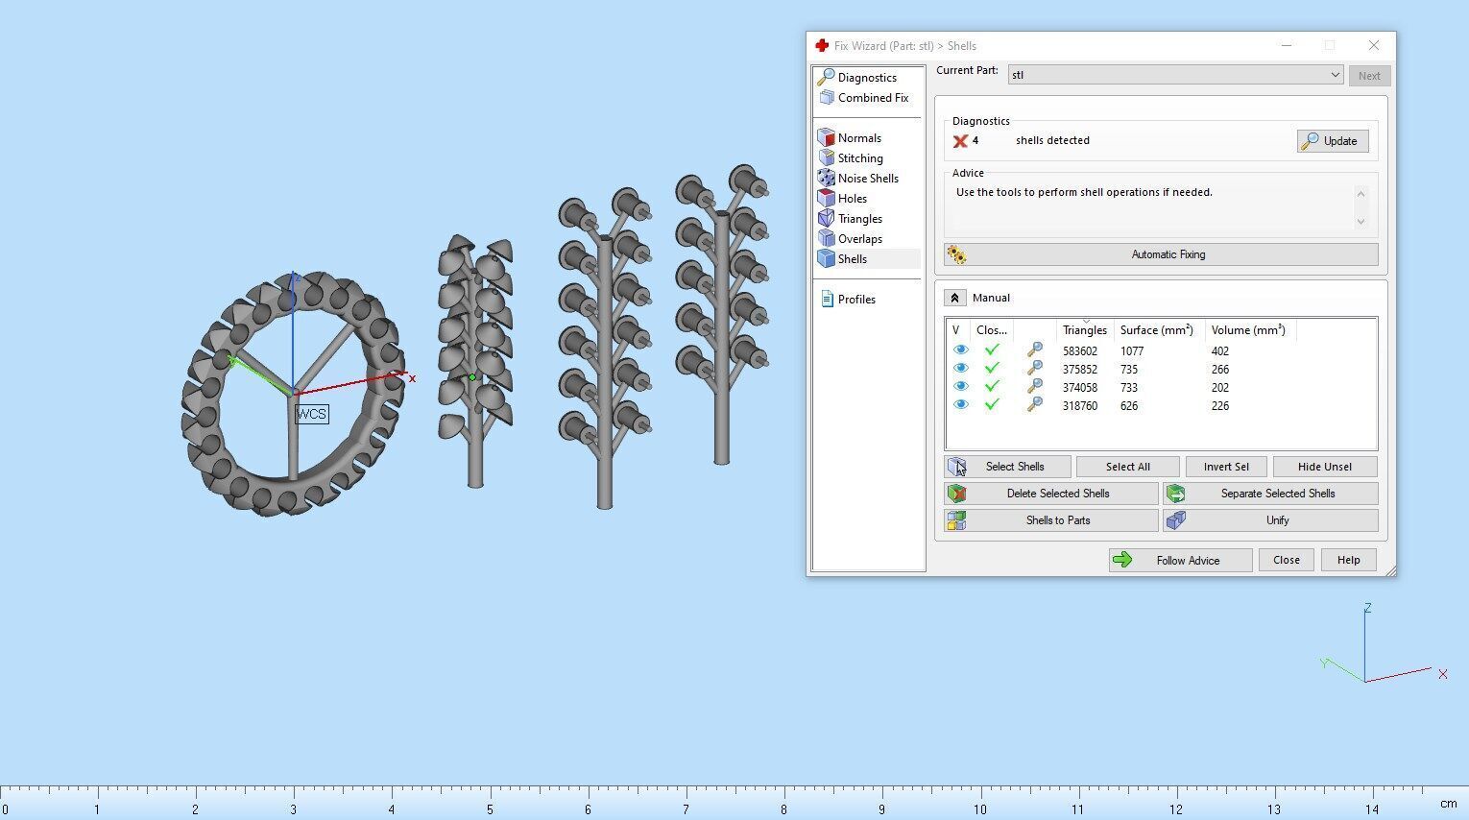Run Automatic Fixing
The width and height of the screenshot is (1469, 820).
pyautogui.click(x=1161, y=254)
